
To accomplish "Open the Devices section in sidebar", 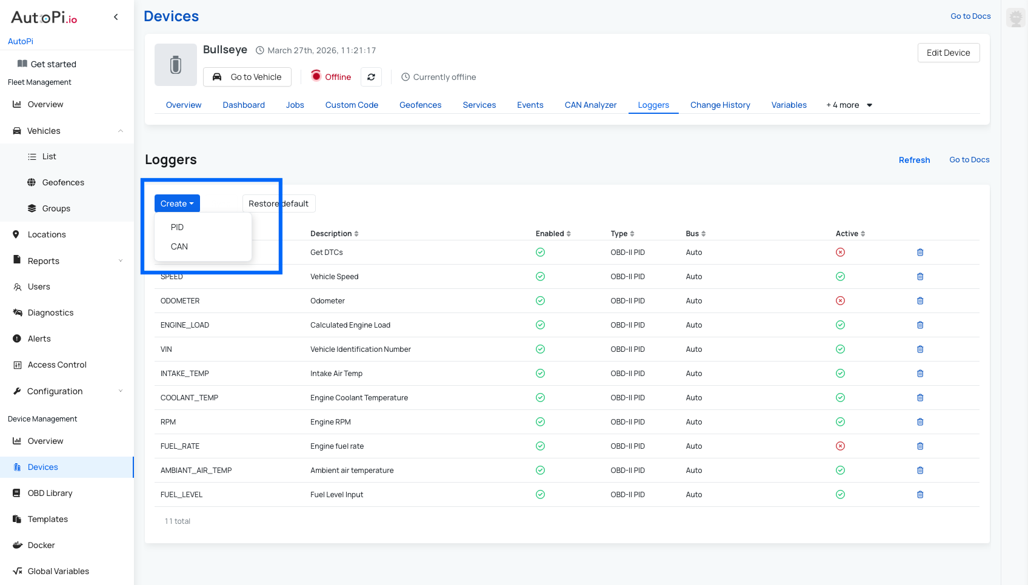I will [x=42, y=467].
